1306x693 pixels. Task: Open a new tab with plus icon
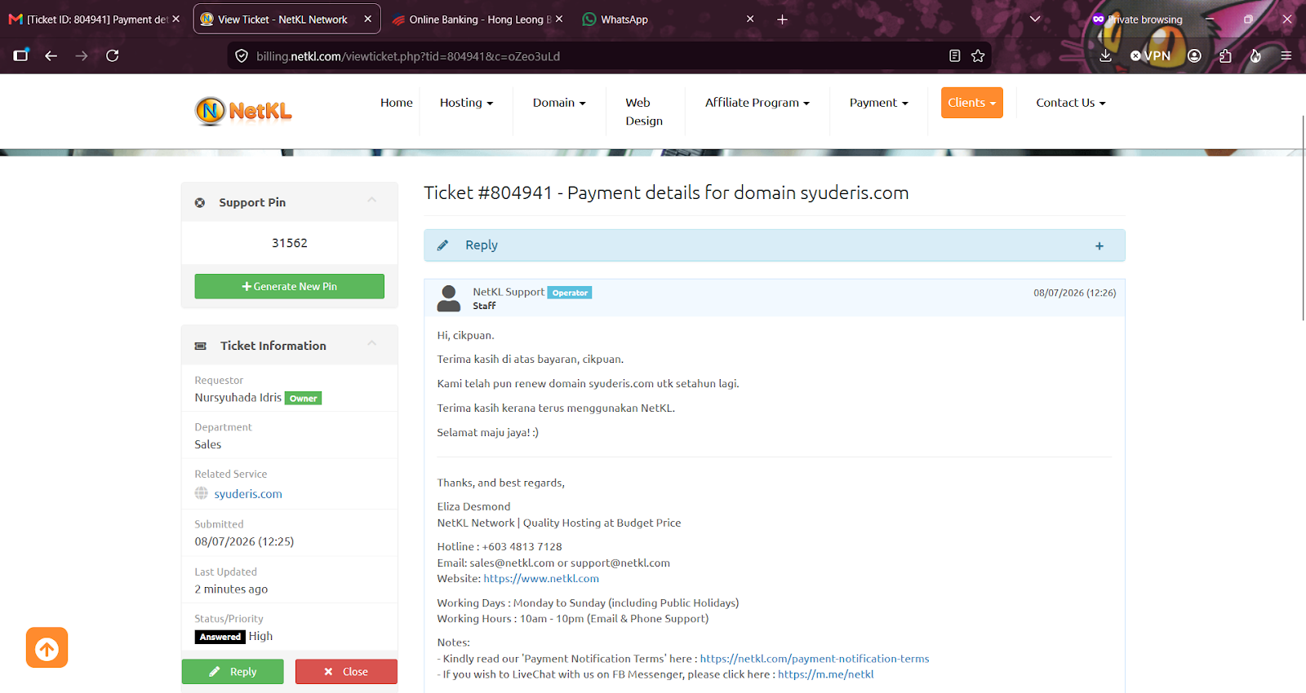coord(782,19)
